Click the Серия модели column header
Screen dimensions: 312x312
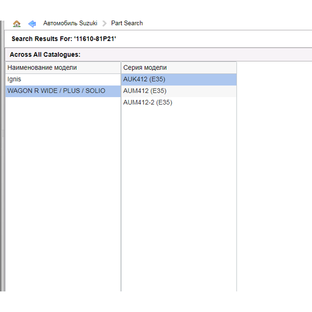pos(179,68)
